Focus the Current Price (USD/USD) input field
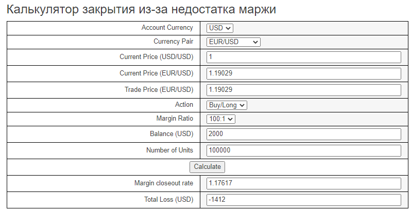This screenshot has width=411, height=211. (303, 57)
